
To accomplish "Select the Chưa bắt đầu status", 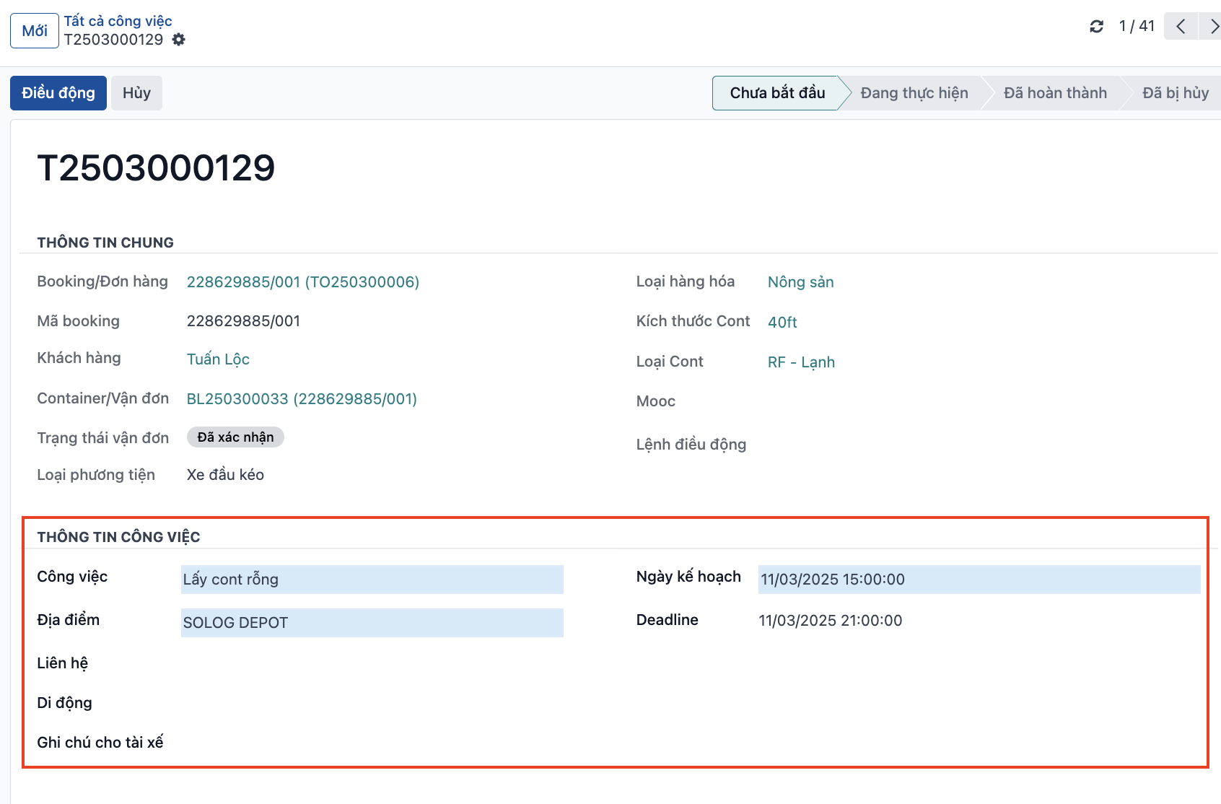I will [x=777, y=93].
